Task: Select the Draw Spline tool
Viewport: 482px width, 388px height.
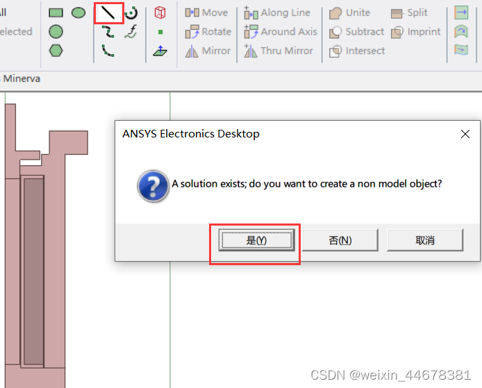Action: 108,32
